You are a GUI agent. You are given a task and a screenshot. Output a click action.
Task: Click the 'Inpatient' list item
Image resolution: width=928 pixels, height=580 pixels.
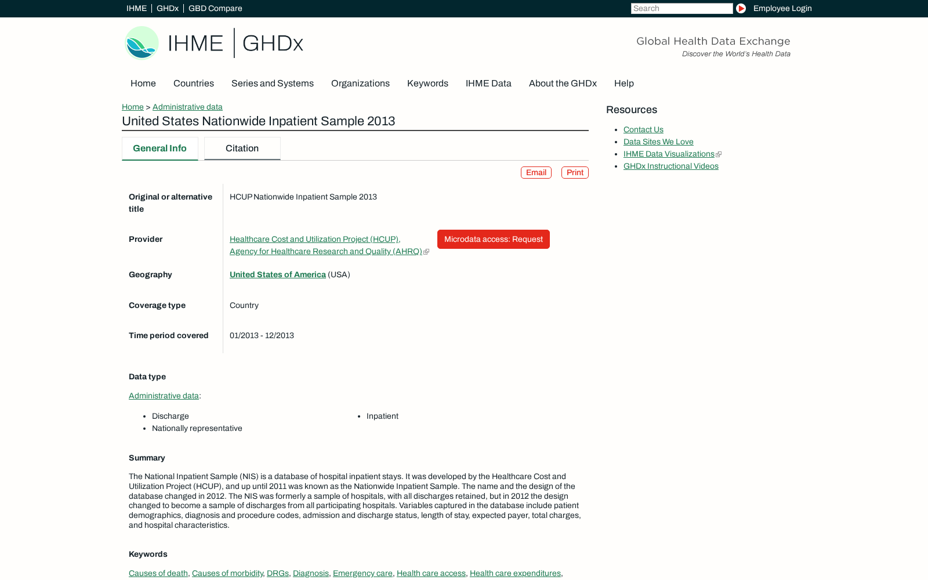(x=382, y=416)
